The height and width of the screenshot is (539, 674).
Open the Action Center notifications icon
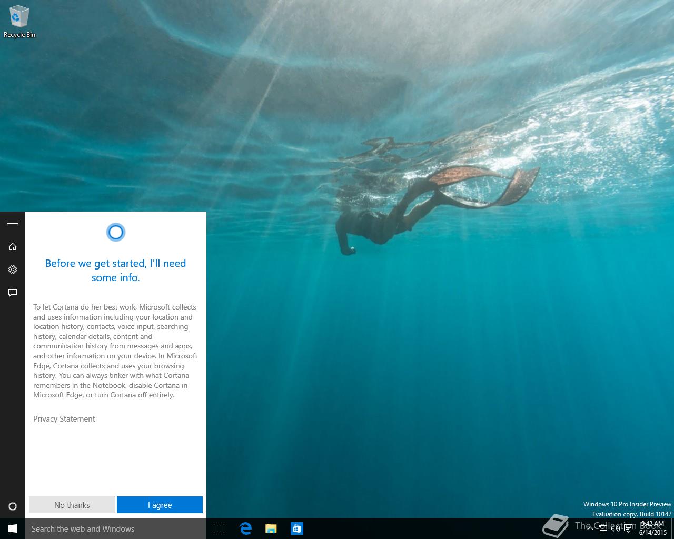[x=629, y=528]
